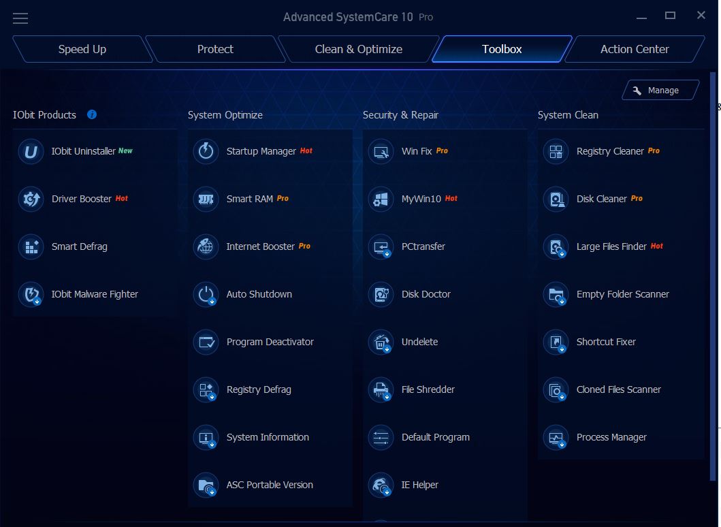Image resolution: width=721 pixels, height=527 pixels.
Task: Open the Process Manager
Action: [x=611, y=437]
